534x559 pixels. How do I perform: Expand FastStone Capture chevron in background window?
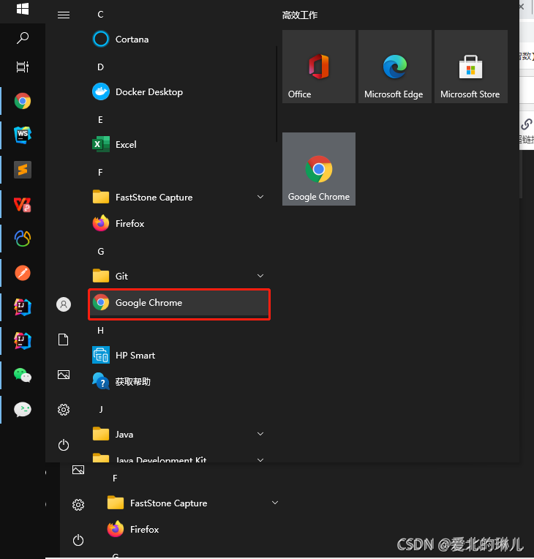coord(275,503)
